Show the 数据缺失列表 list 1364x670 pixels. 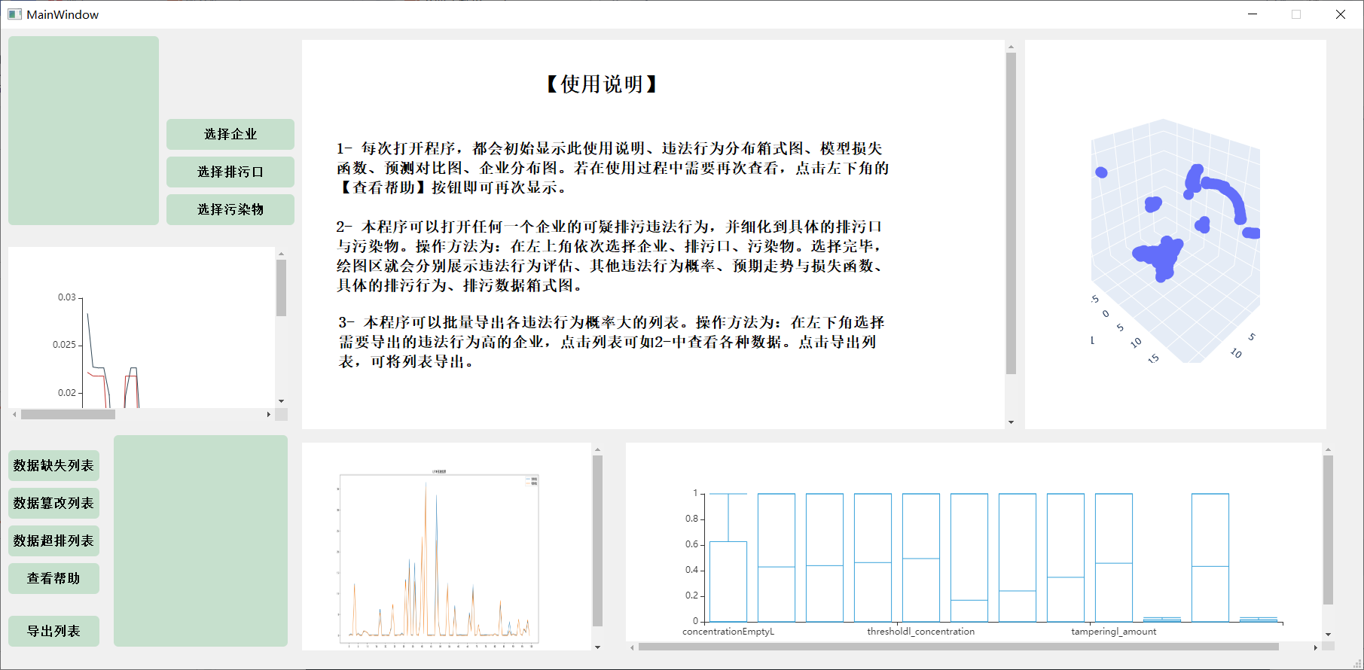coord(53,465)
